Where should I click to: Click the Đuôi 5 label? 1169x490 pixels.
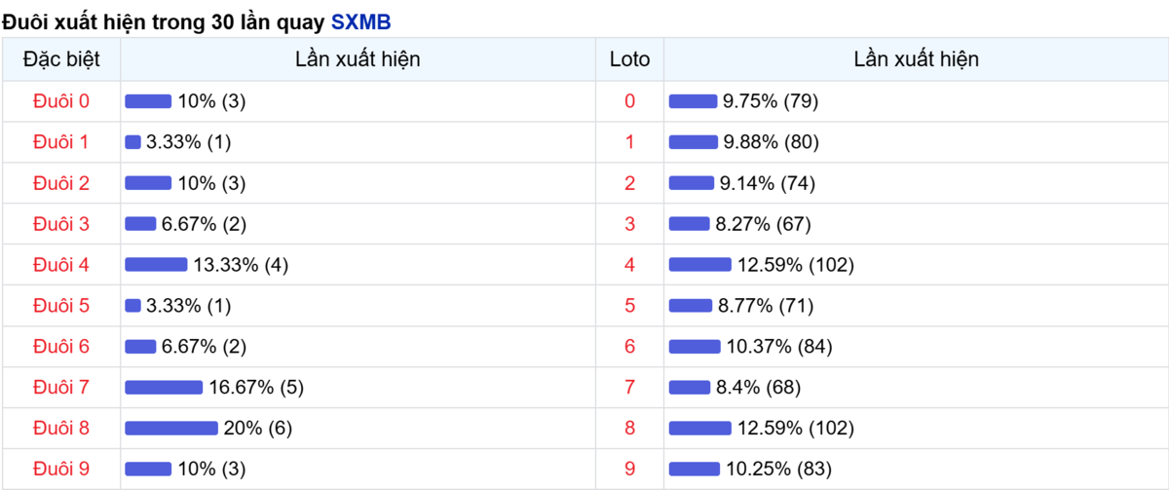[60, 306]
